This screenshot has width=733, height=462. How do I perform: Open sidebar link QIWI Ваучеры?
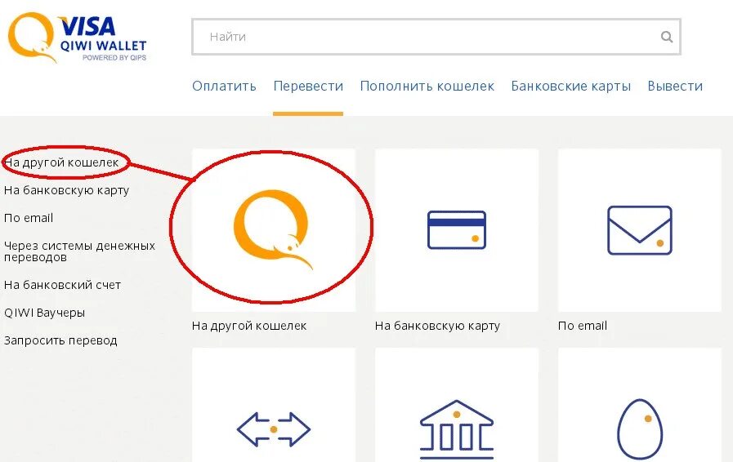(44, 313)
